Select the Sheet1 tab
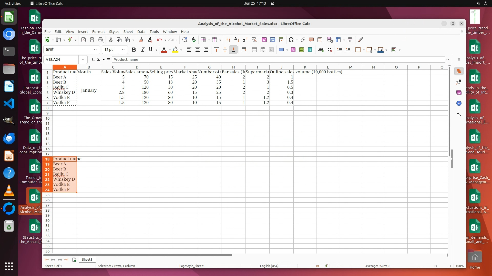The height and width of the screenshot is (276, 492). (x=87, y=259)
